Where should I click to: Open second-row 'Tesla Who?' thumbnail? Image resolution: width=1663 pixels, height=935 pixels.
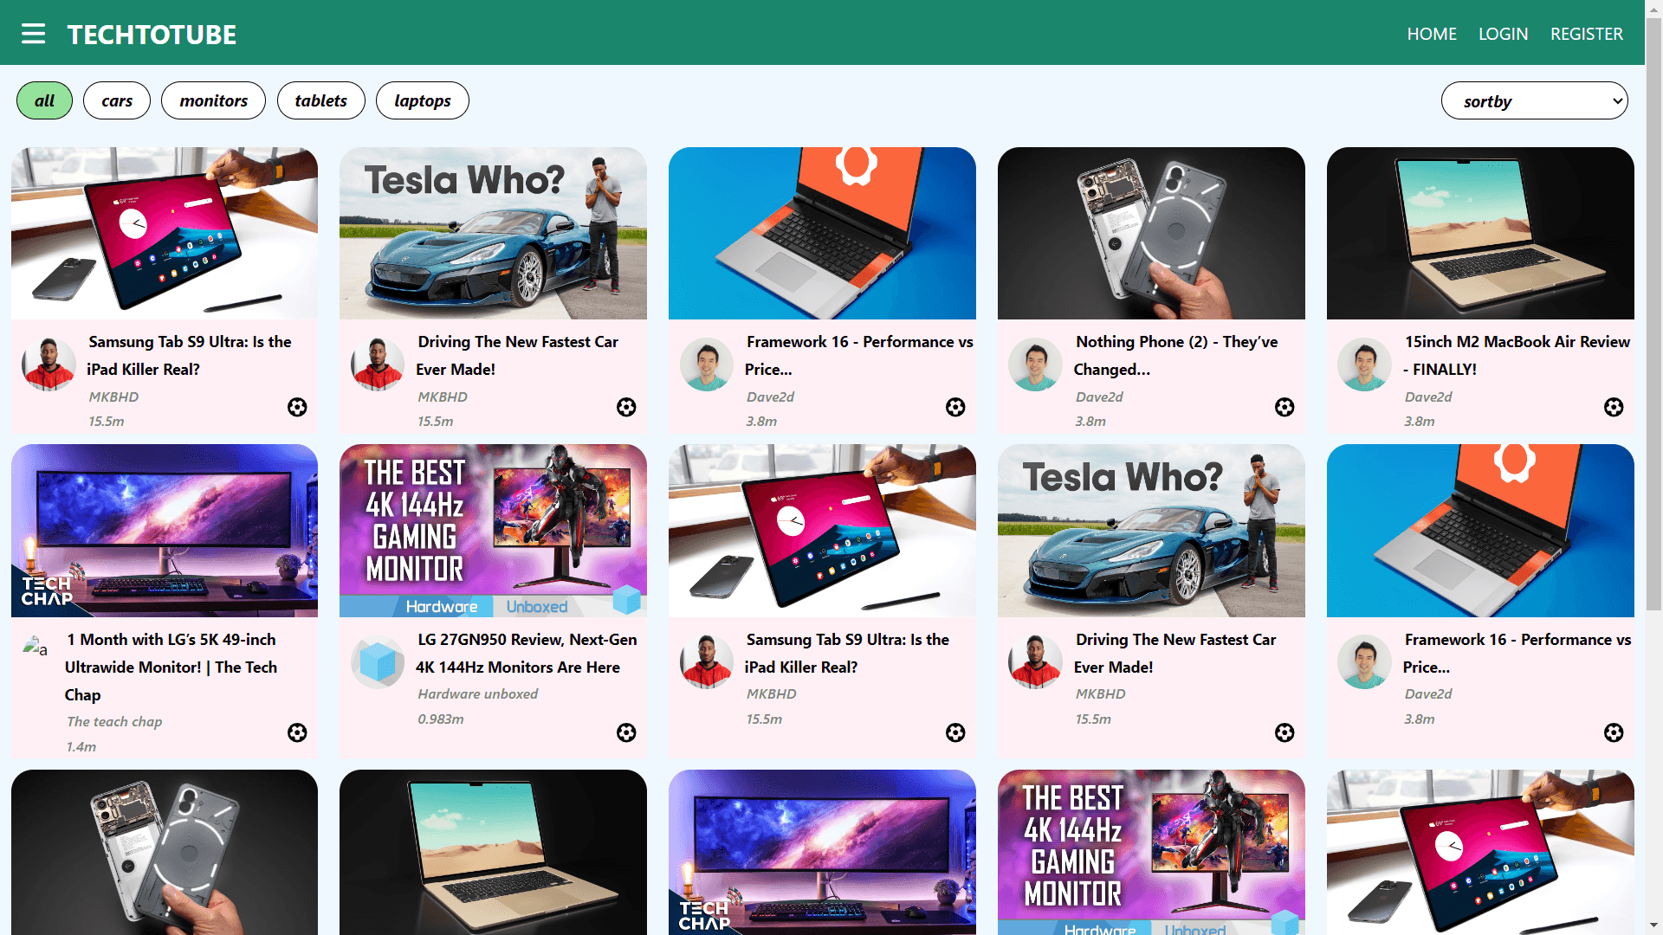coord(1151,531)
